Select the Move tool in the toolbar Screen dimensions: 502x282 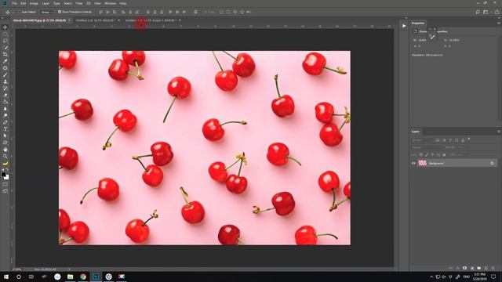pyautogui.click(x=5, y=27)
